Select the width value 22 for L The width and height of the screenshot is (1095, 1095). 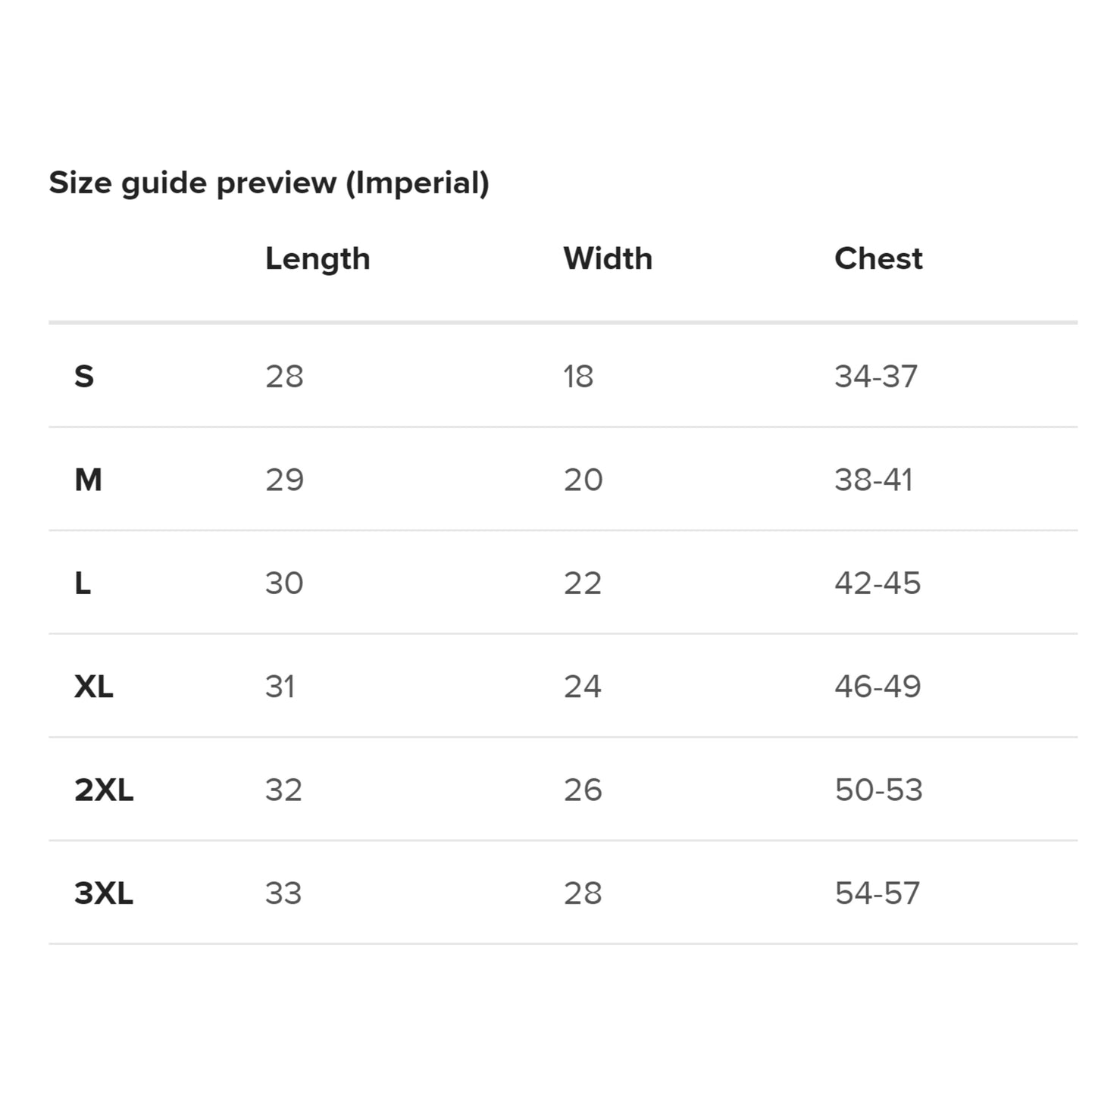582,583
